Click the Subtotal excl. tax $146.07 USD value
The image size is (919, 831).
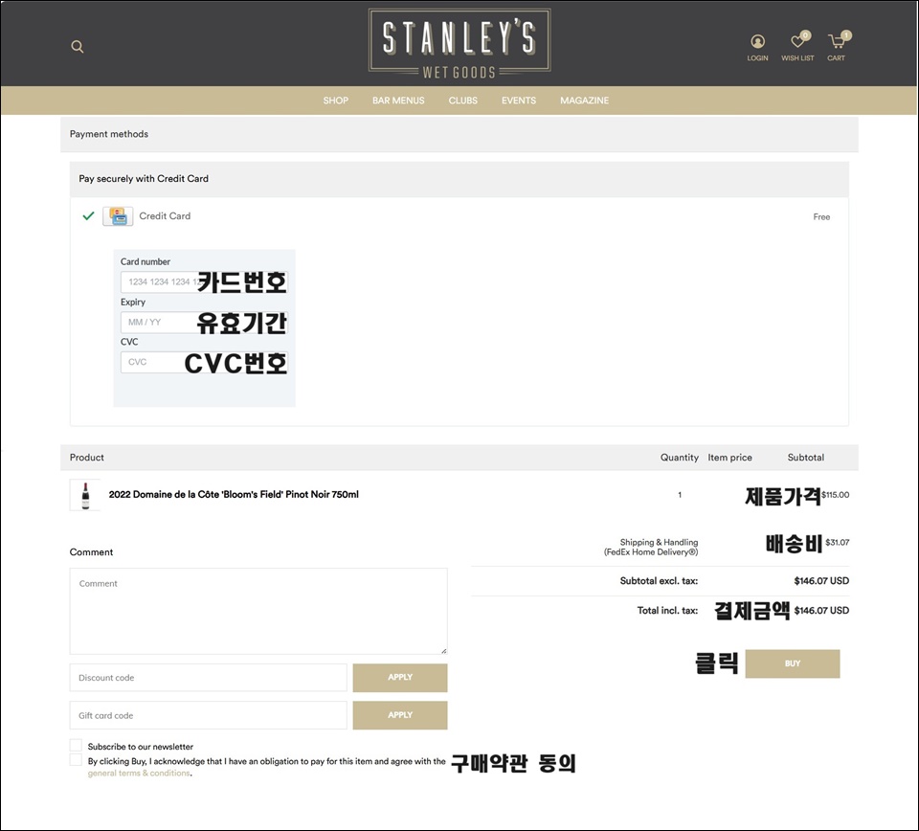click(x=821, y=581)
